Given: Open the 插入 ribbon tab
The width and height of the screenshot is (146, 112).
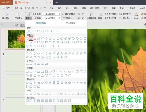Looking at the screenshot, I should click(x=60, y=8).
